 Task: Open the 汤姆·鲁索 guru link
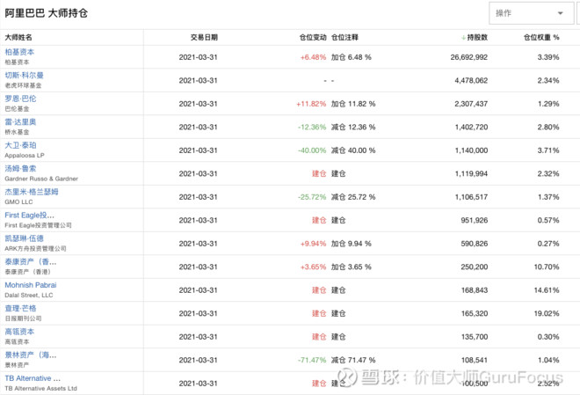coord(21,169)
